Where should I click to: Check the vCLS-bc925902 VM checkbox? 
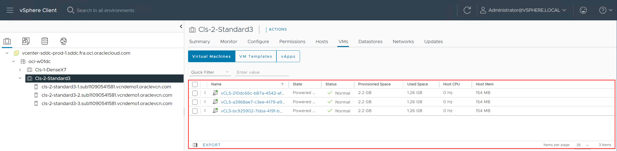[195, 111]
